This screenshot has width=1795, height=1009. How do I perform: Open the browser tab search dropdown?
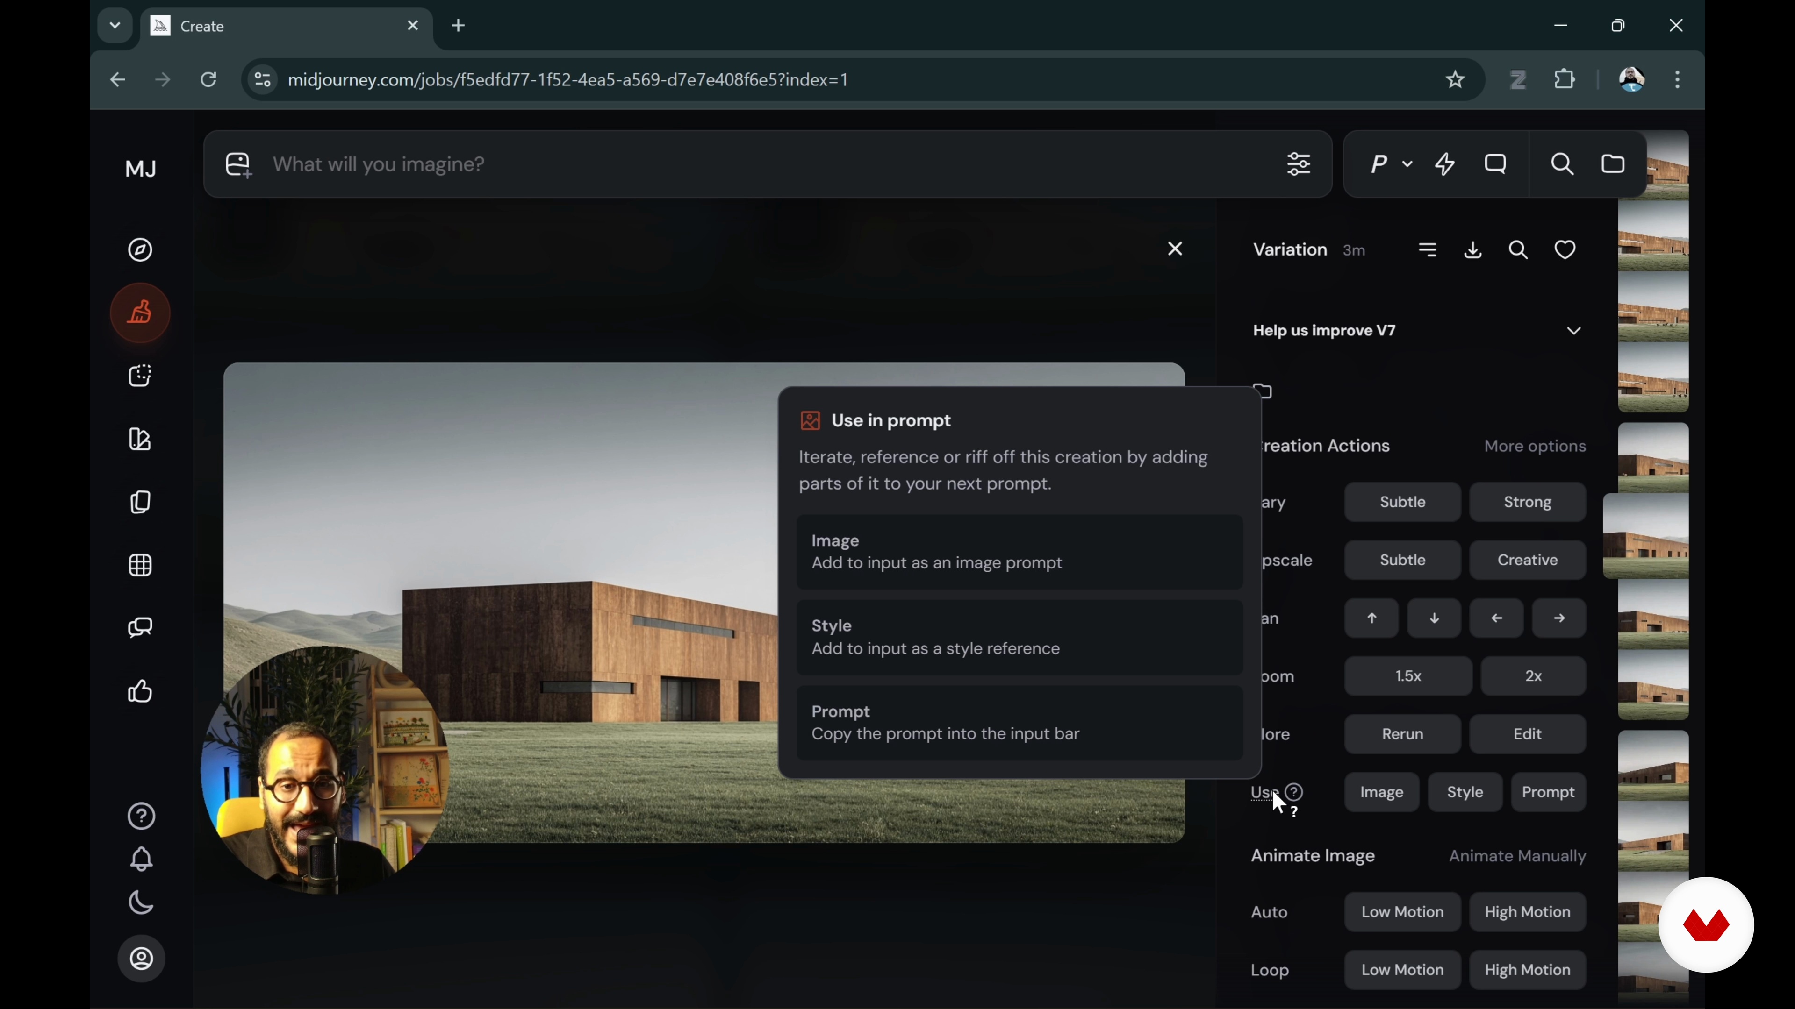pyautogui.click(x=115, y=26)
